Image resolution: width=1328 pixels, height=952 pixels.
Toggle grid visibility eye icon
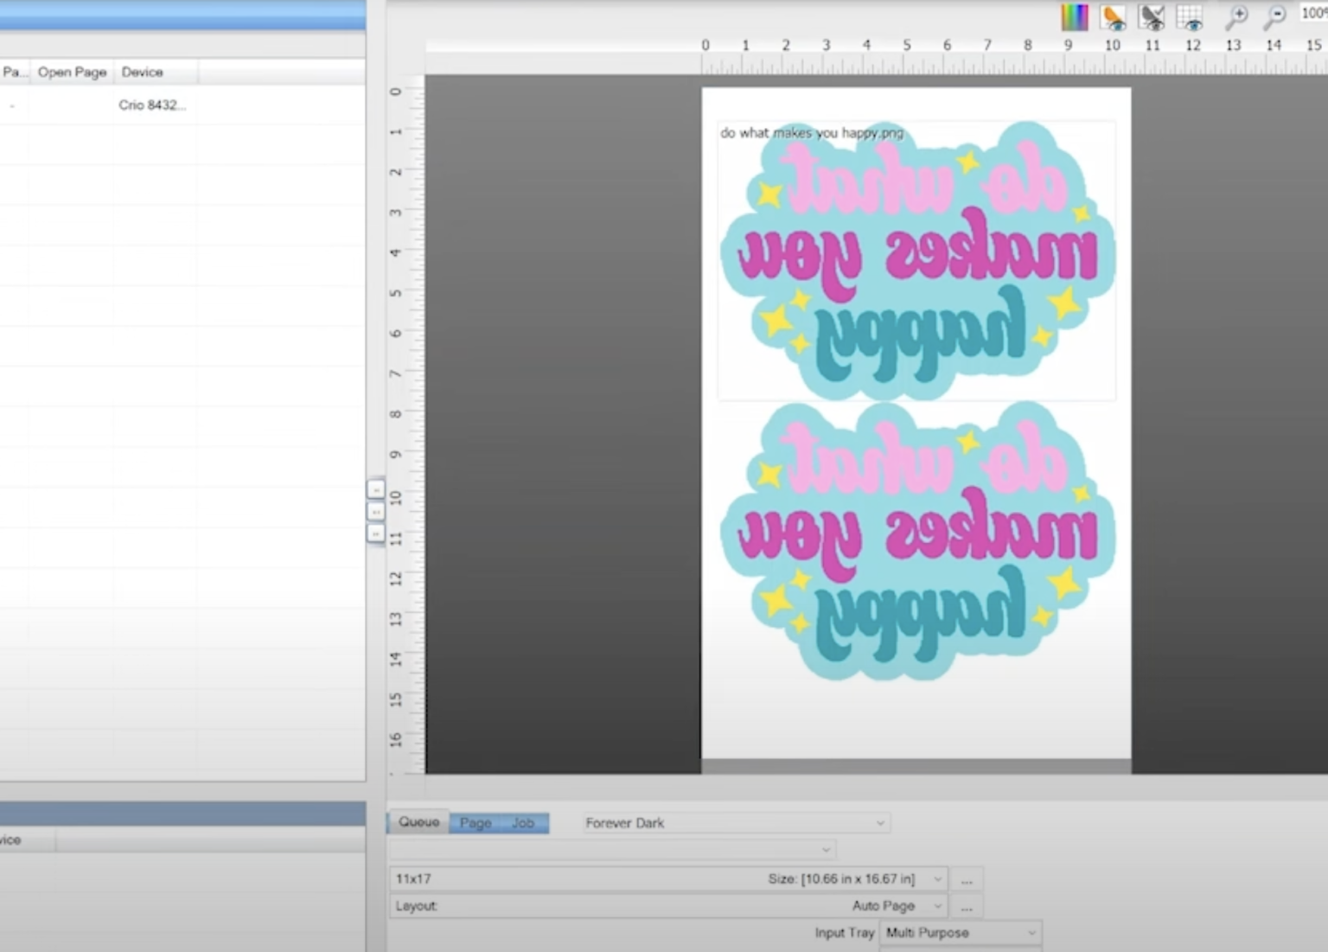tap(1191, 16)
